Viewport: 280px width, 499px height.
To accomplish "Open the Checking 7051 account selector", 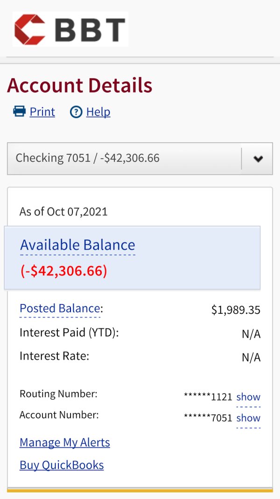I will click(x=124, y=158).
